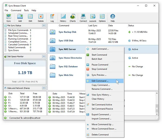Choose Import Command in context menu

coord(105,119)
